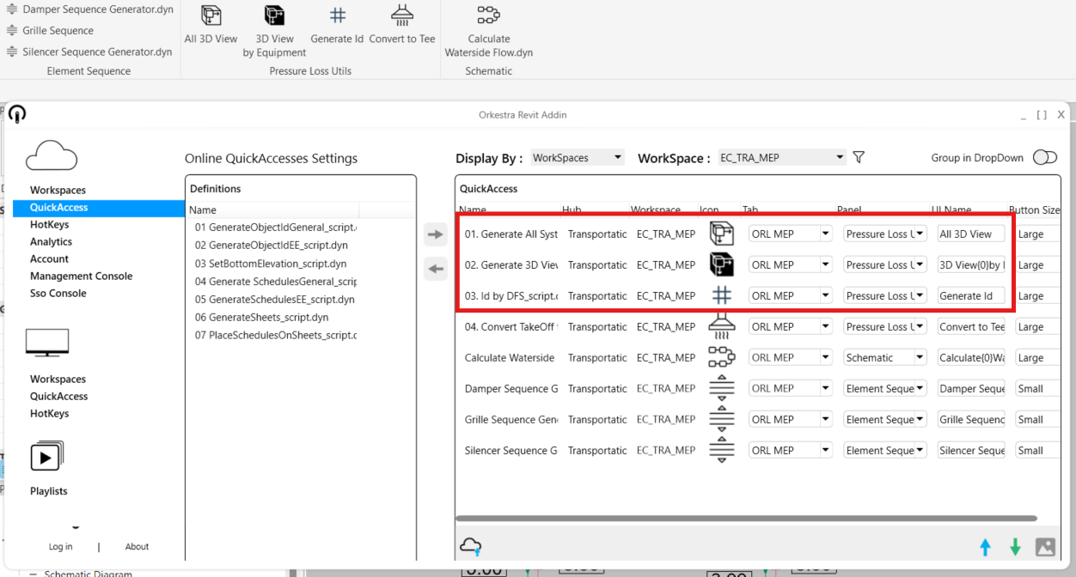This screenshot has height=577, width=1076.
Task: Open Tab dropdown for Silencer Sequence row
Action: pos(791,450)
